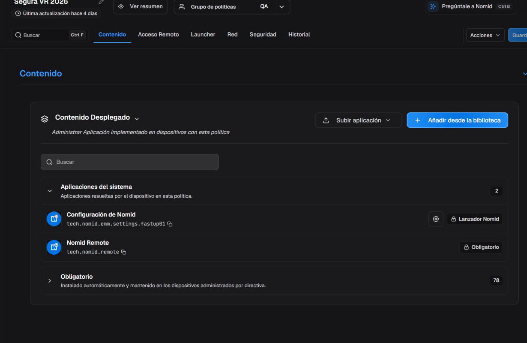Focus the top Buscar search field
The width and height of the screenshot is (527, 343).
49,35
